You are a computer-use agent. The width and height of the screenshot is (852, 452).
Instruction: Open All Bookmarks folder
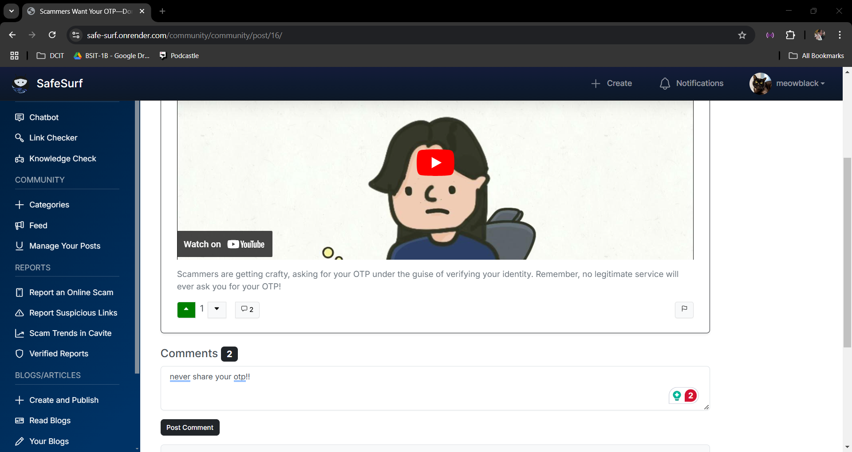tap(816, 56)
